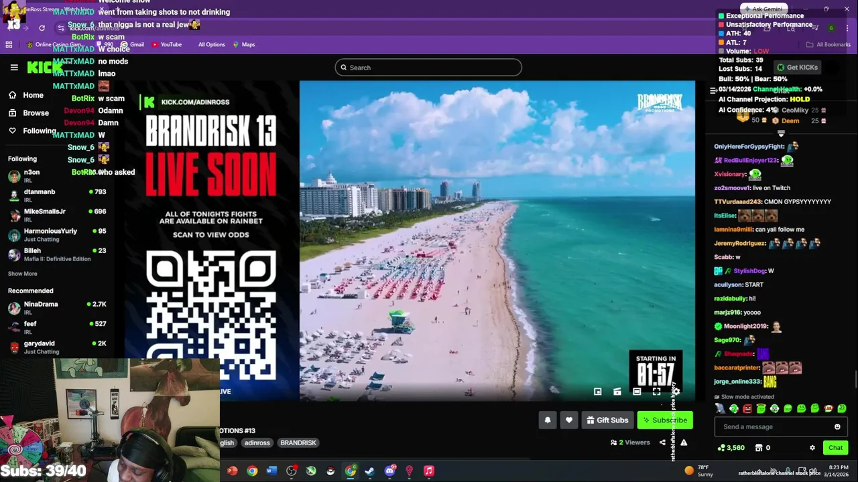Expand the gifters leaderboard with the down arrow

coord(781,134)
